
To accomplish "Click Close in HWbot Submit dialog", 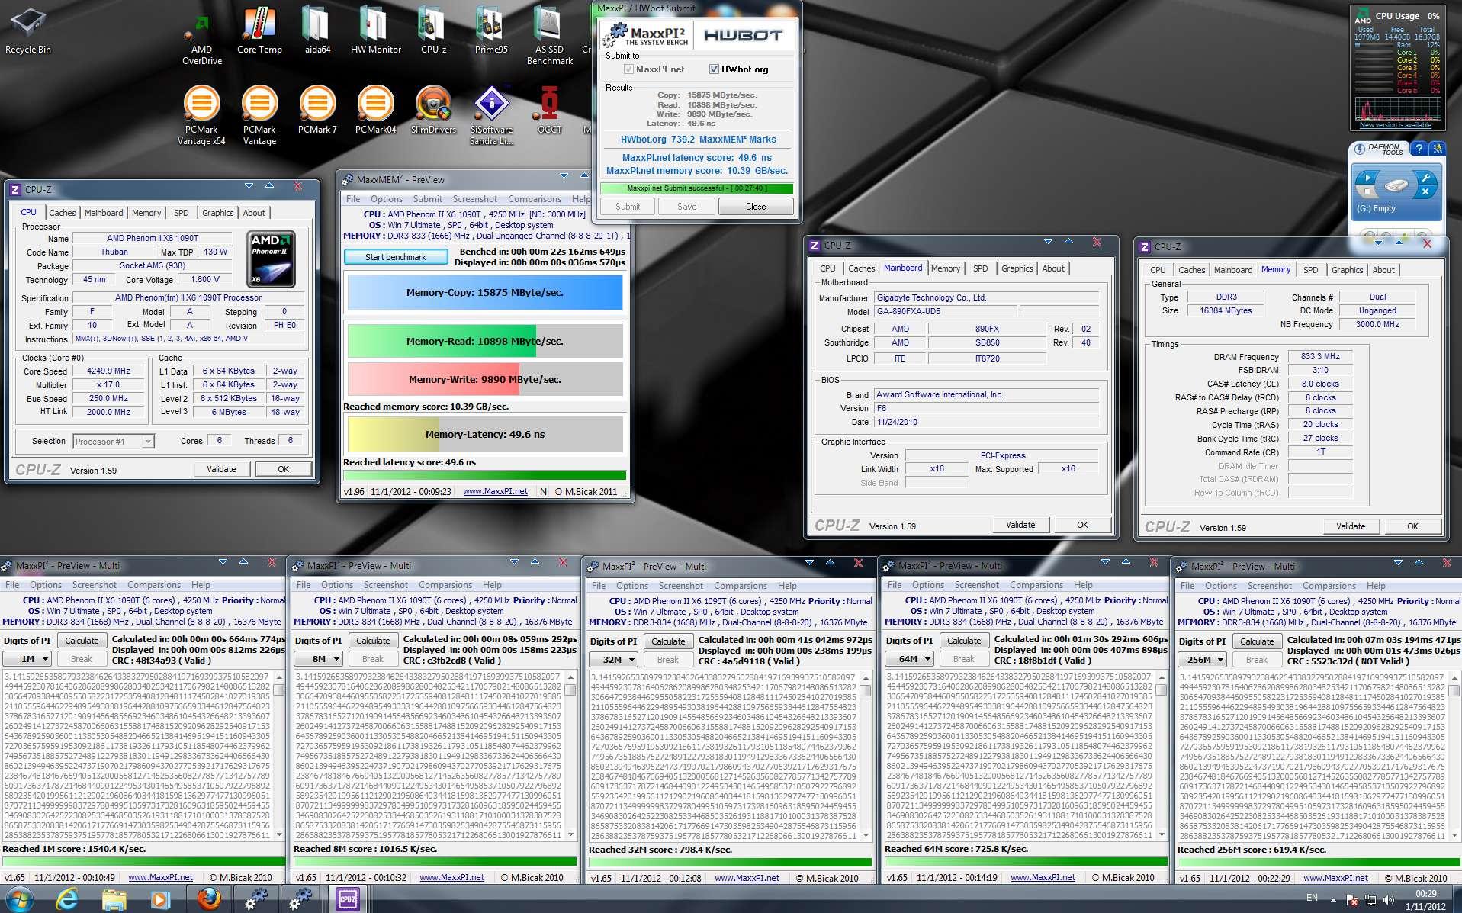I will pos(756,207).
